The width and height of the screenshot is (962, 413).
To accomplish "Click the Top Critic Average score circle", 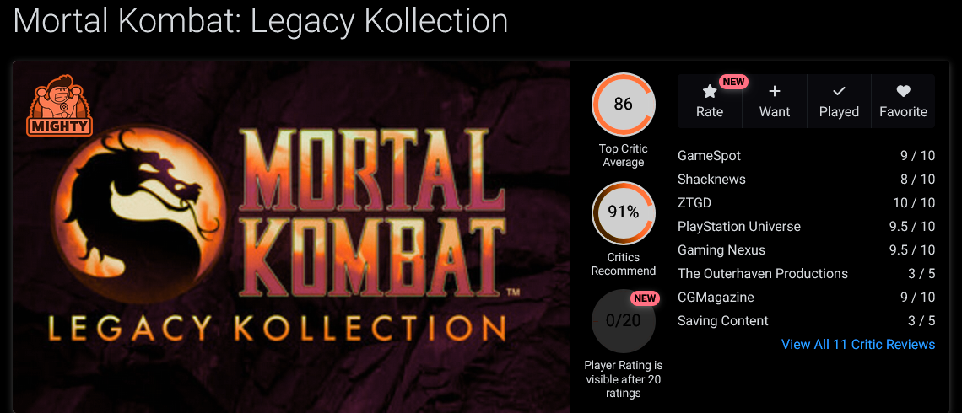I will point(624,105).
